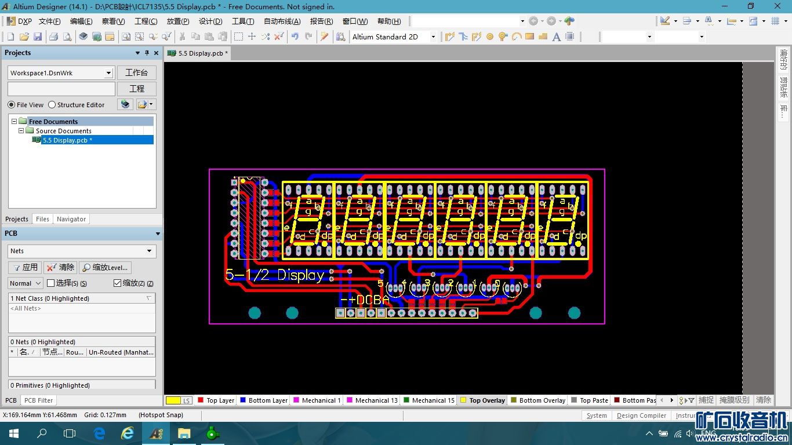Select the Place String text 'A' icon
This screenshot has height=445, width=792.
pos(556,37)
